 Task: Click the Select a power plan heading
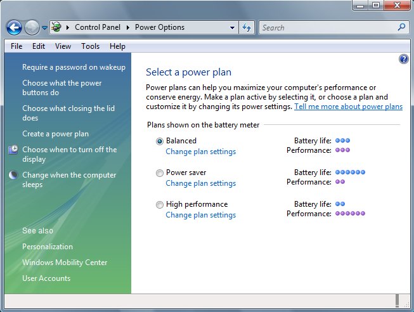click(188, 72)
